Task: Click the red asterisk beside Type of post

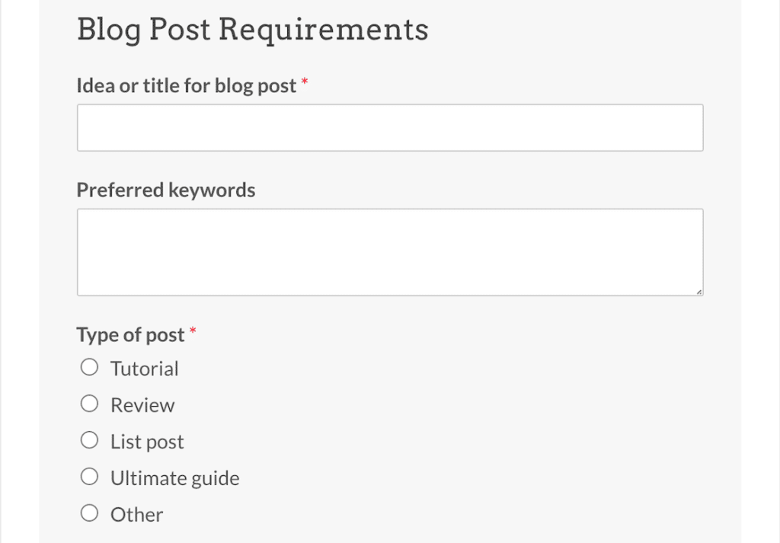Action: (192, 331)
